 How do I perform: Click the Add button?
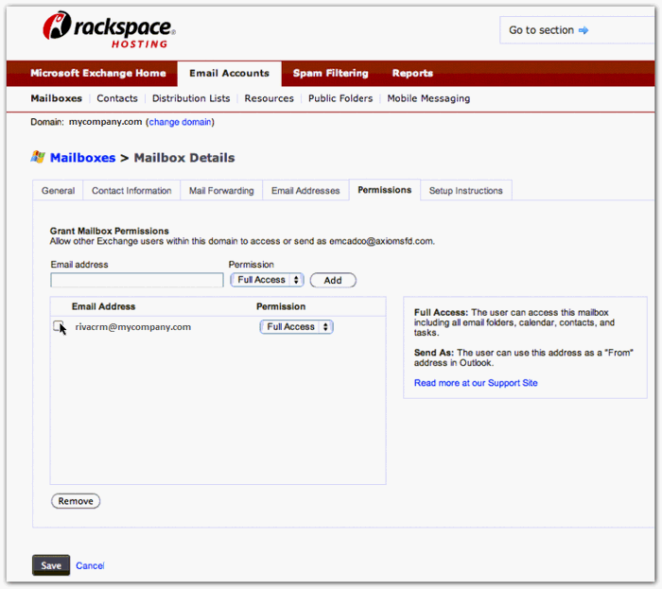coord(333,280)
